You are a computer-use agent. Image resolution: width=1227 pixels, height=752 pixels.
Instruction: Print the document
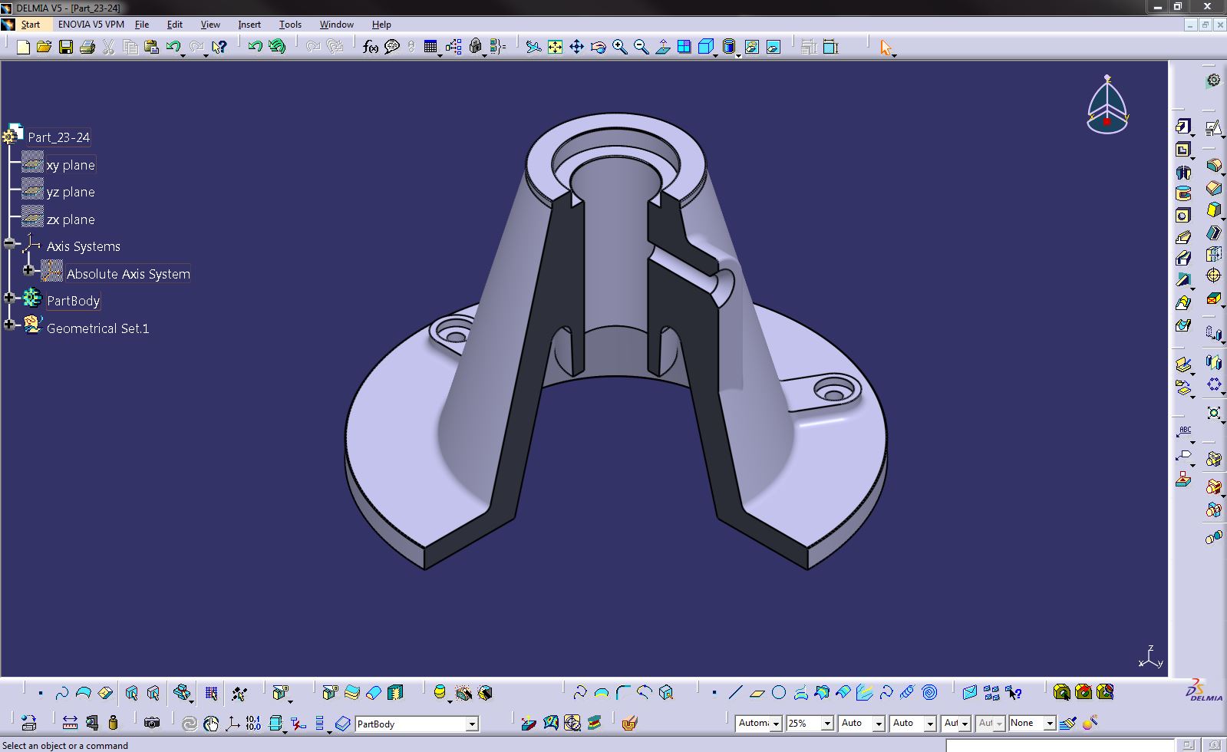coord(87,48)
